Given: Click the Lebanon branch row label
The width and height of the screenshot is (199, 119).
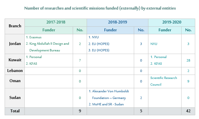Looking at the screenshot, I should 15,71.
